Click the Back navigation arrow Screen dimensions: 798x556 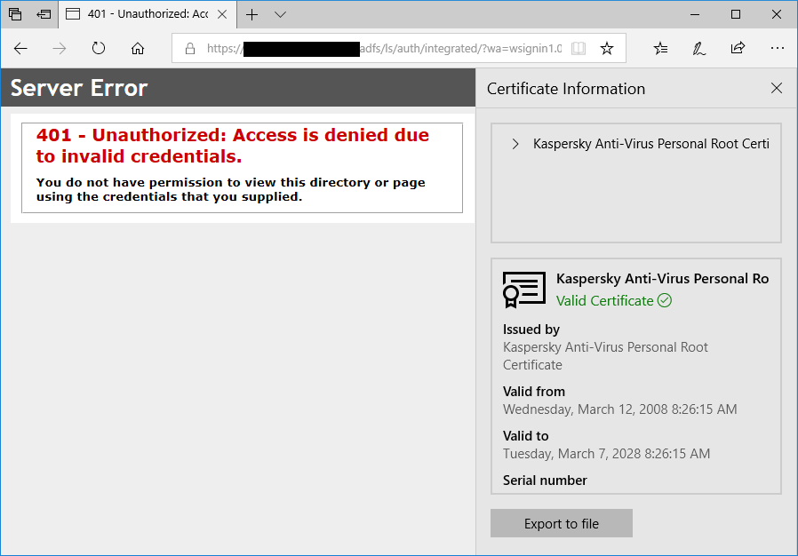[20, 49]
